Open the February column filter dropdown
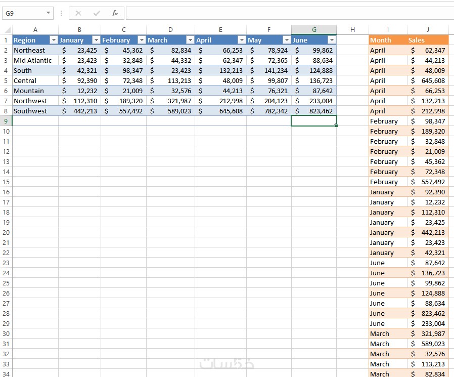The image size is (454, 377). pos(142,40)
